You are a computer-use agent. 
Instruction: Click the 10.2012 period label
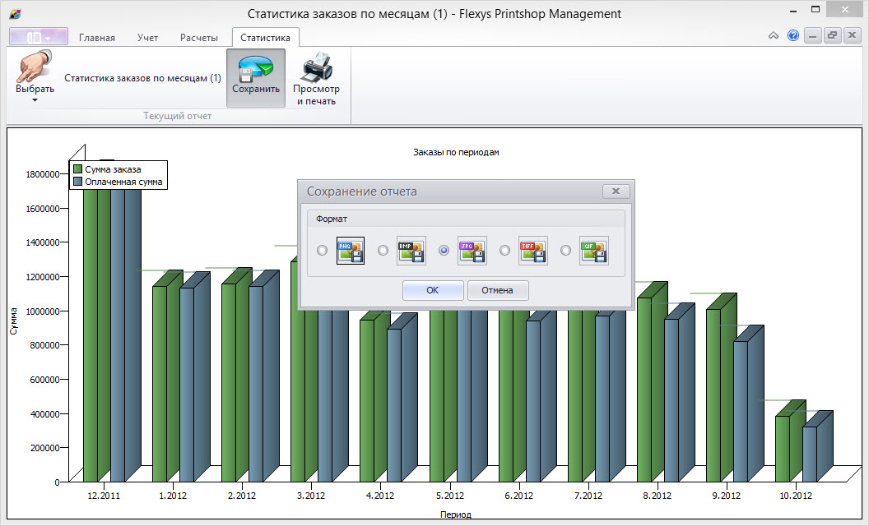[x=795, y=496]
